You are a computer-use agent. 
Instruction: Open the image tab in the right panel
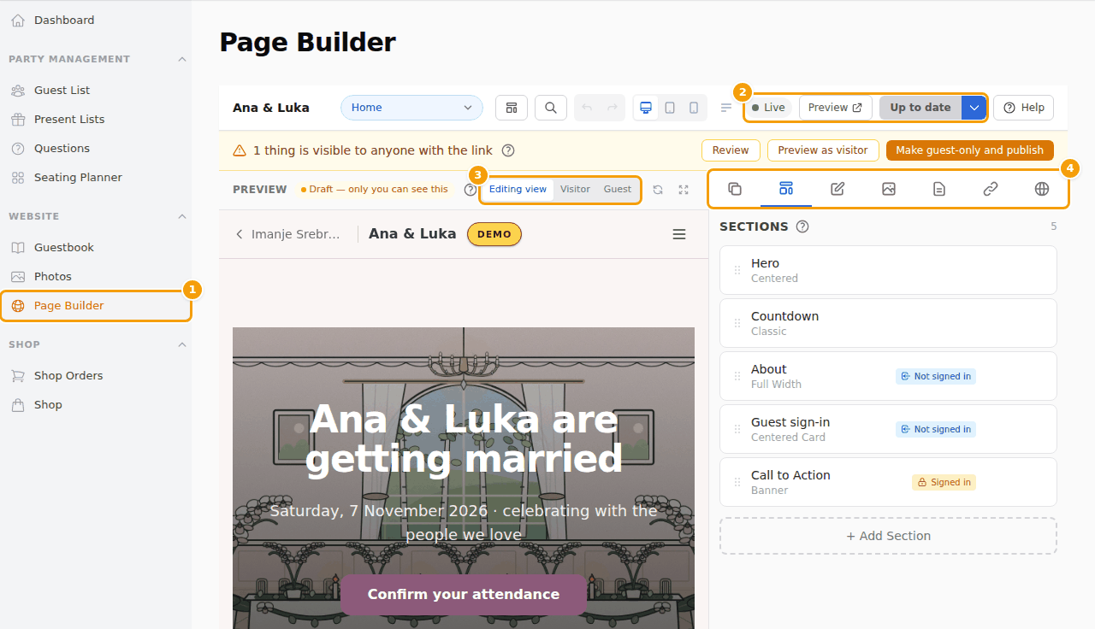click(889, 189)
